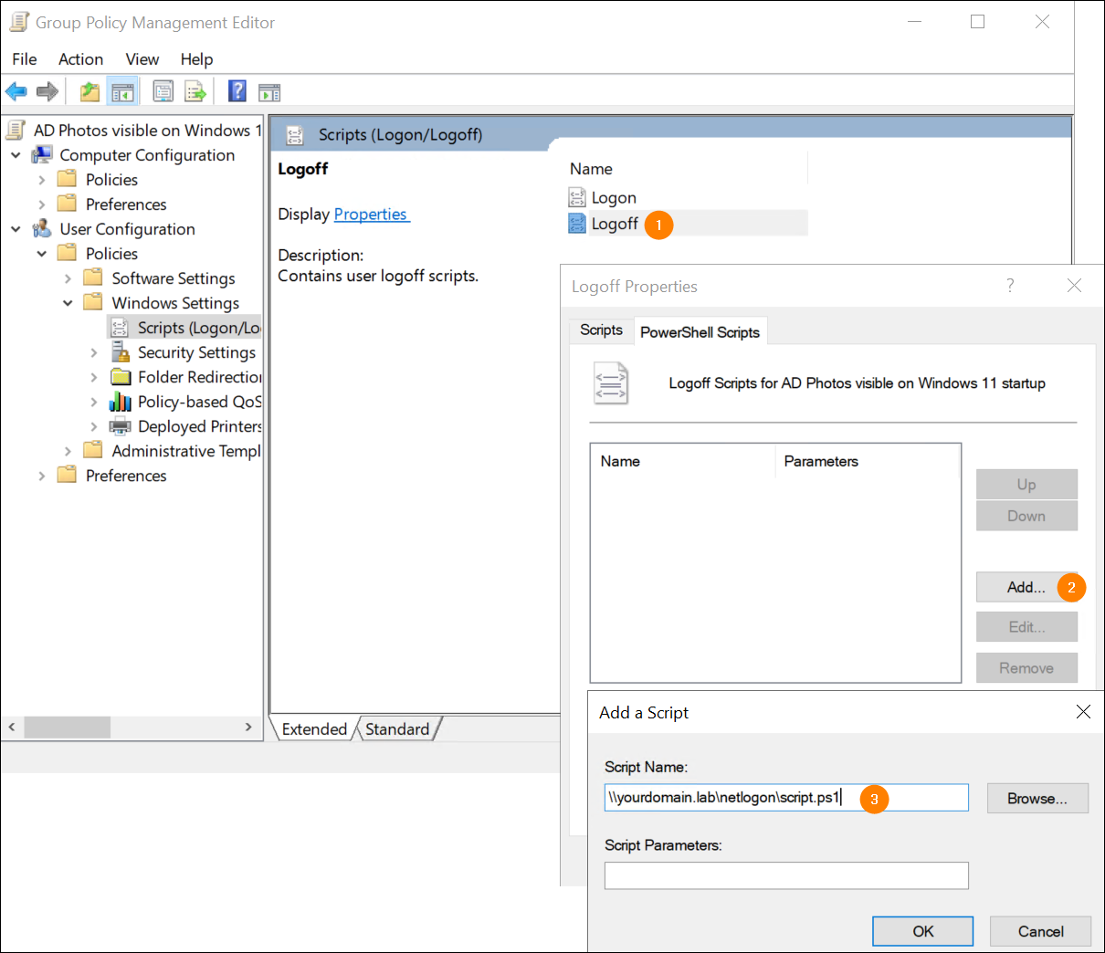The height and width of the screenshot is (953, 1105).
Task: Toggle Show/Hide Action Pane toolbar icon
Action: [269, 91]
